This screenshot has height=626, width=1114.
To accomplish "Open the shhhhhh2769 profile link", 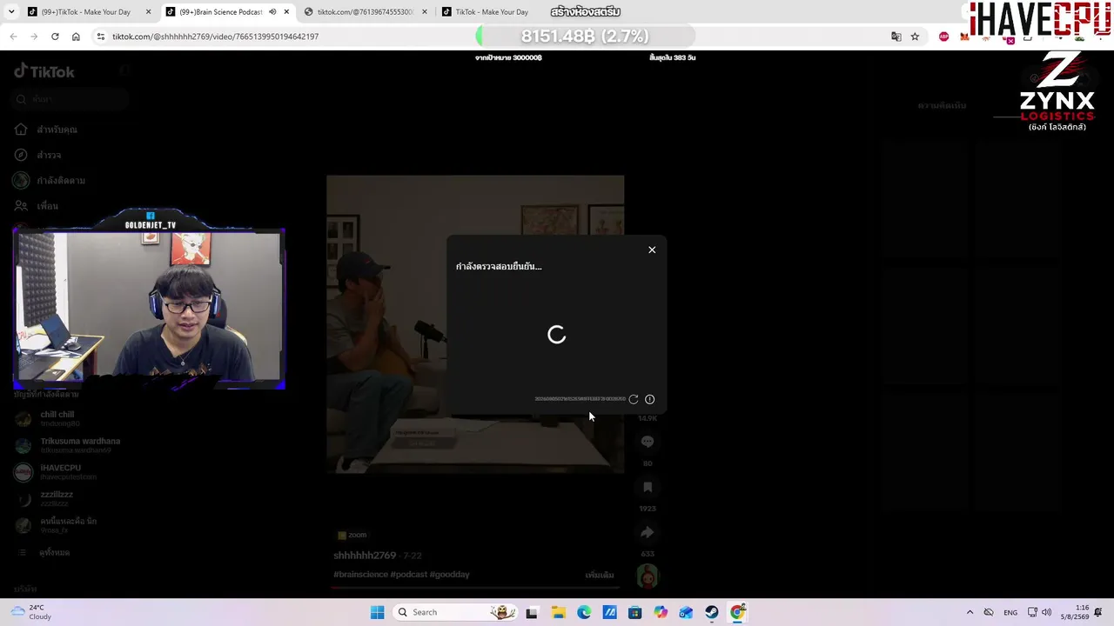I will 365,556.
